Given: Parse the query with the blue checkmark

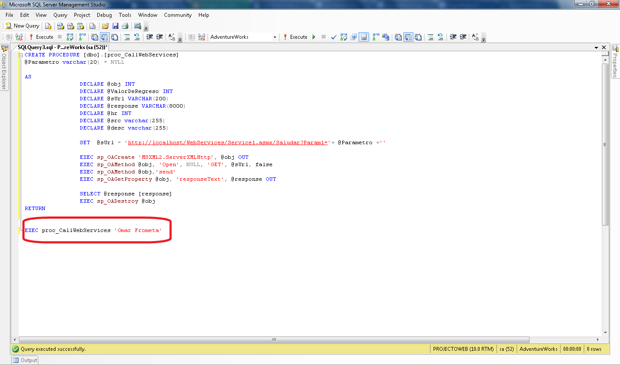Looking at the screenshot, I should point(334,37).
